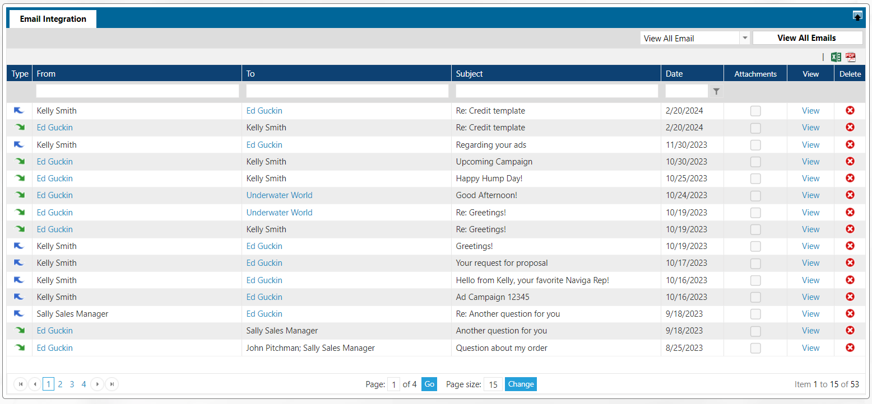This screenshot has height=404, width=872.
Task: Check Attachments box for 'Upcoming Campaign' email
Action: coord(755,162)
